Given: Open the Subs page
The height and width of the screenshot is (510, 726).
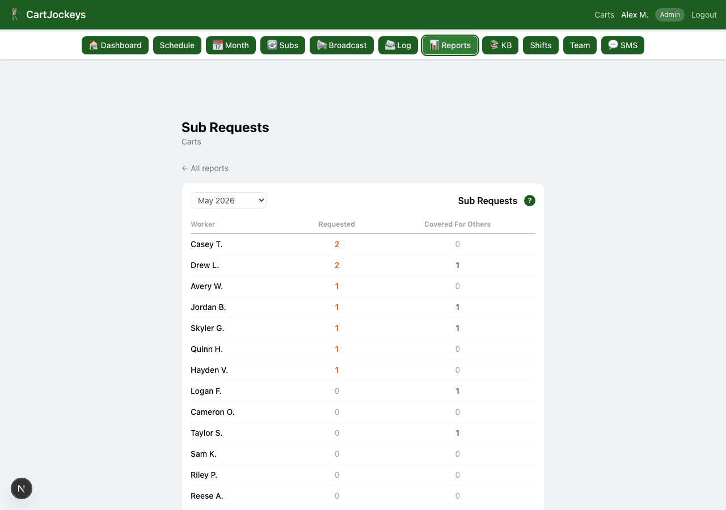Looking at the screenshot, I should [x=282, y=45].
